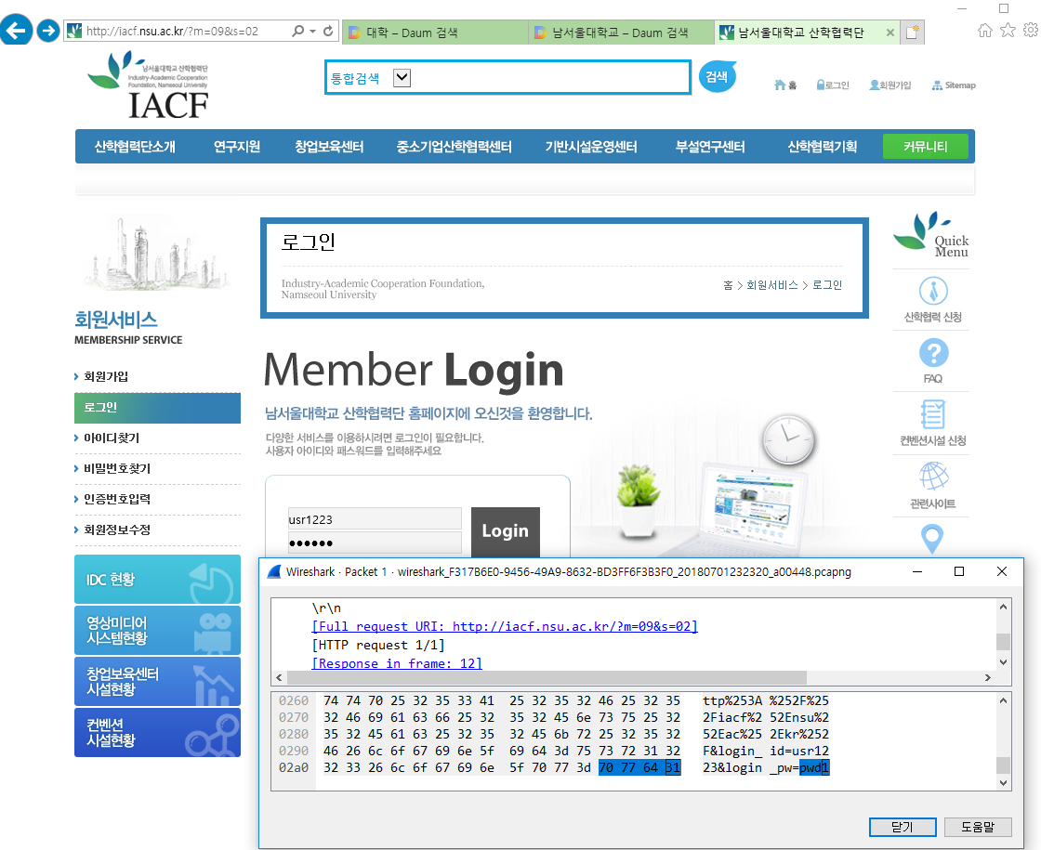The height and width of the screenshot is (850, 1041).
Task: Open browser tools gear icon
Action: [1031, 30]
